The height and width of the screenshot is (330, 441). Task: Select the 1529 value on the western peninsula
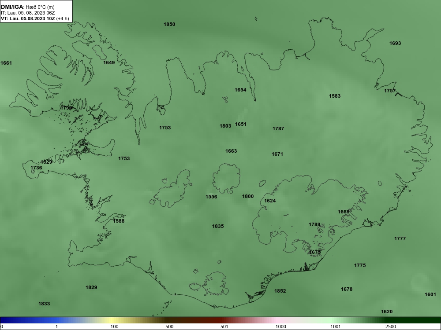(x=46, y=162)
